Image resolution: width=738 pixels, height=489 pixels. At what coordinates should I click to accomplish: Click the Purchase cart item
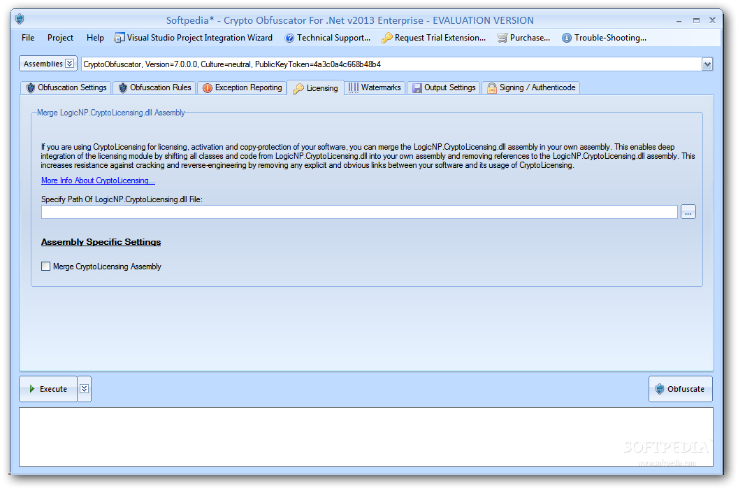pyautogui.click(x=523, y=38)
